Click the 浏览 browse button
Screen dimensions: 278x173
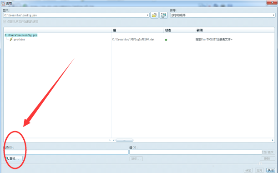pos(136,158)
